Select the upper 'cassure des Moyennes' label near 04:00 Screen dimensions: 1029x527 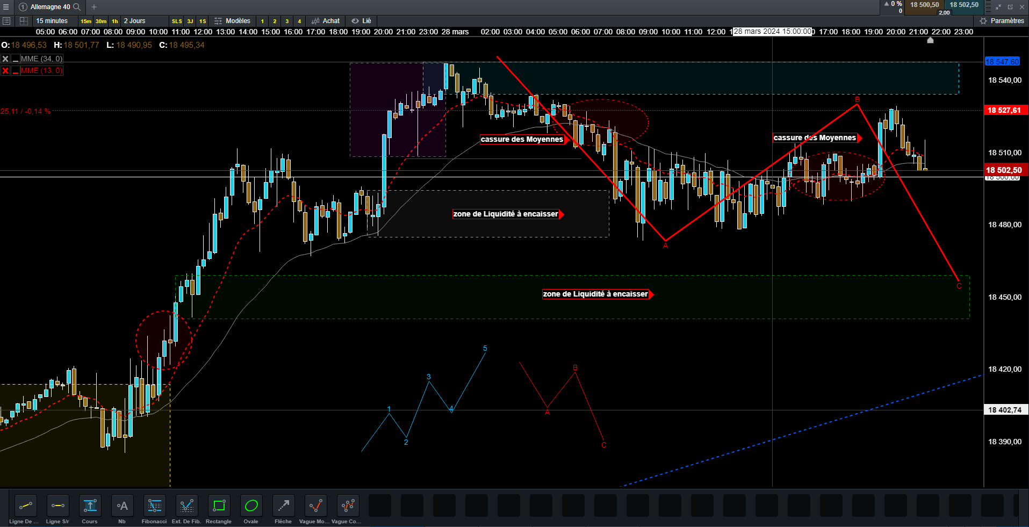click(522, 139)
